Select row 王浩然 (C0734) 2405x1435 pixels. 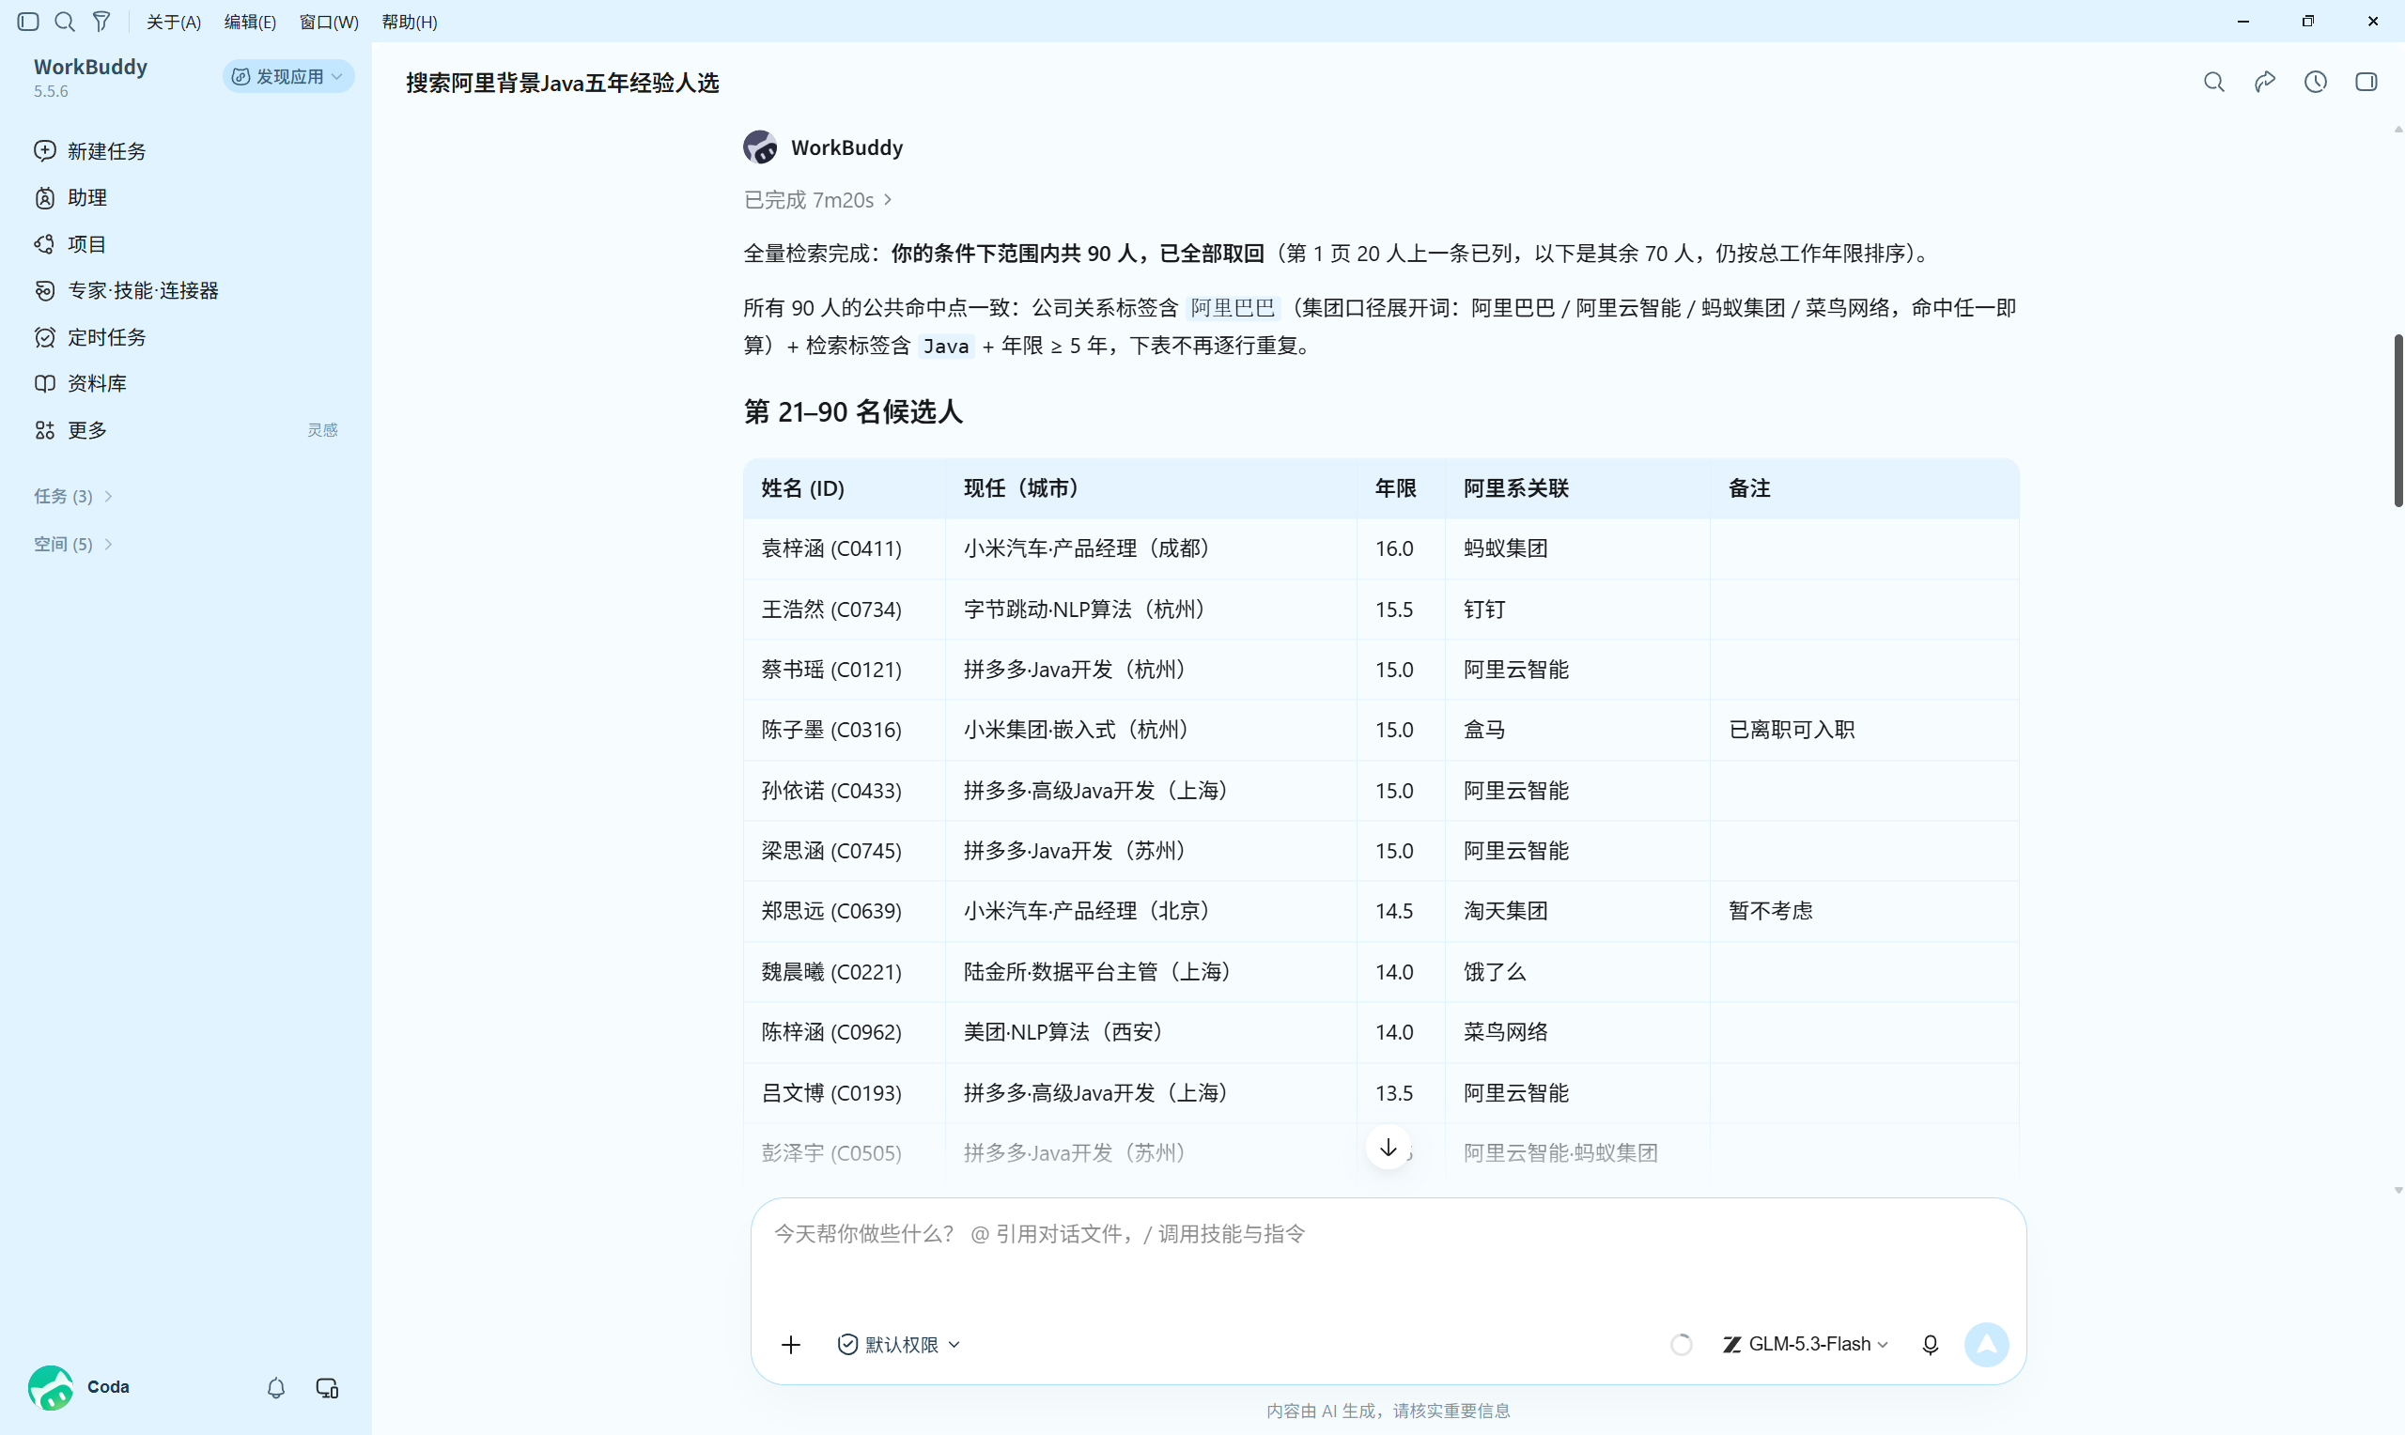click(x=1381, y=609)
